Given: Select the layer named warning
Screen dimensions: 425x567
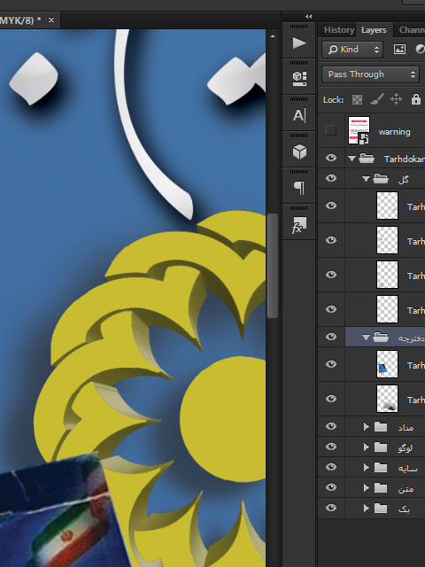Looking at the screenshot, I should coord(394,132).
